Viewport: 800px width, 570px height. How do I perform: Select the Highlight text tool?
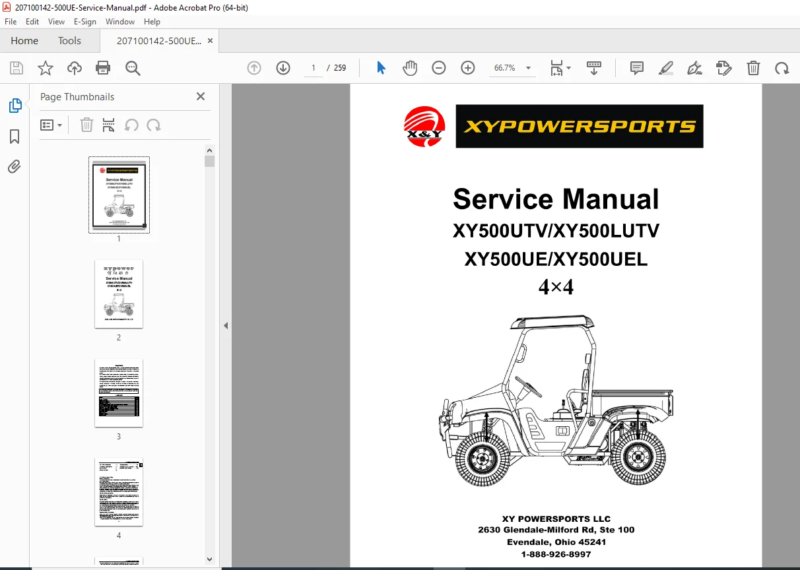click(x=666, y=68)
